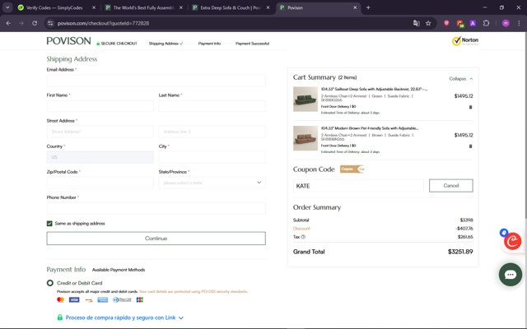Open the purple 'A' extension
Image resolution: width=527 pixels, height=329 pixels.
pyautogui.click(x=473, y=23)
